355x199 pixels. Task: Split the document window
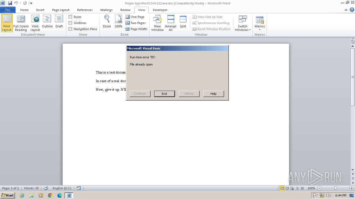[183, 22]
